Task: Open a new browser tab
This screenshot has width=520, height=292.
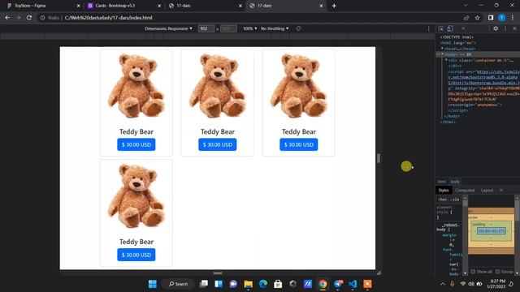Action: point(334,6)
